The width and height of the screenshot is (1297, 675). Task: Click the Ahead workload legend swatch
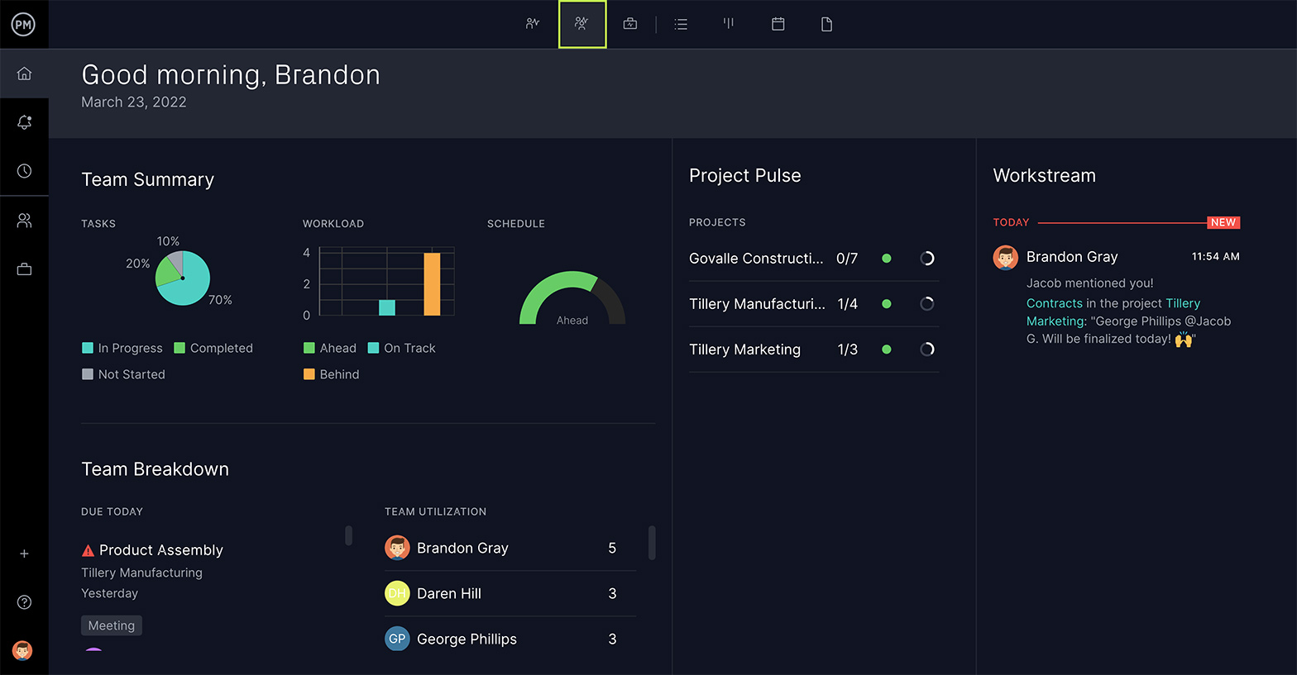click(x=309, y=348)
